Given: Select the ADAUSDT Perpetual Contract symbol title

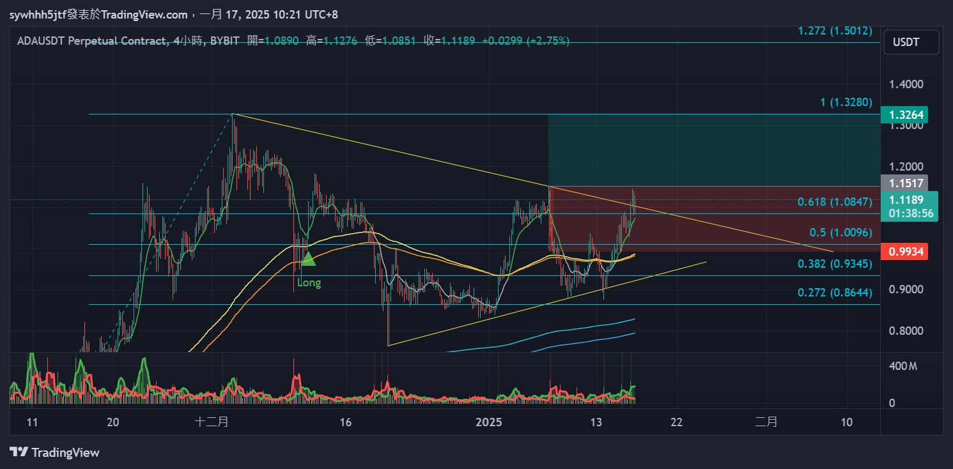Looking at the screenshot, I should pos(91,41).
